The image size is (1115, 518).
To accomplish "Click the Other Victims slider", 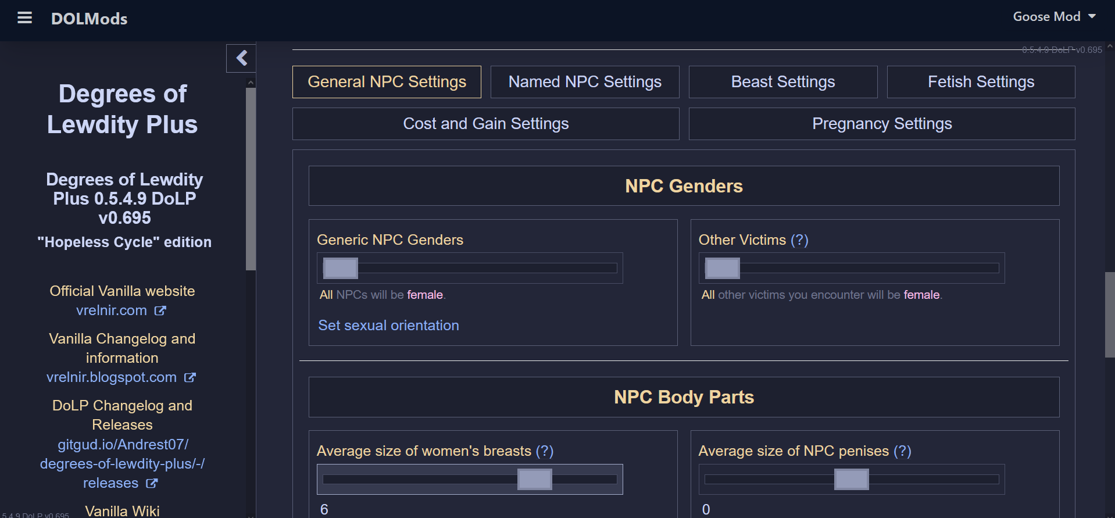I will (852, 268).
